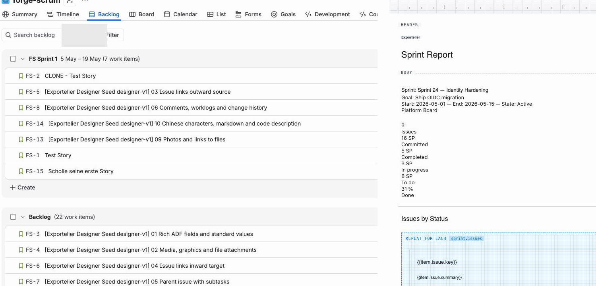Click the Development code icon
Viewport: 596px width, 286px height.
(308, 14)
